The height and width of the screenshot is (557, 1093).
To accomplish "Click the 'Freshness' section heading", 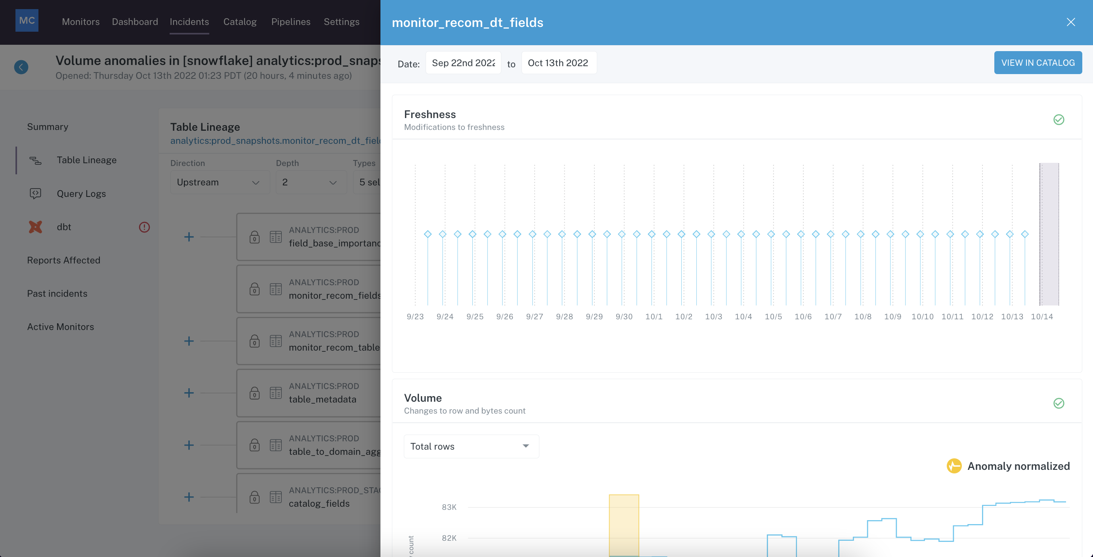I will pos(430,114).
